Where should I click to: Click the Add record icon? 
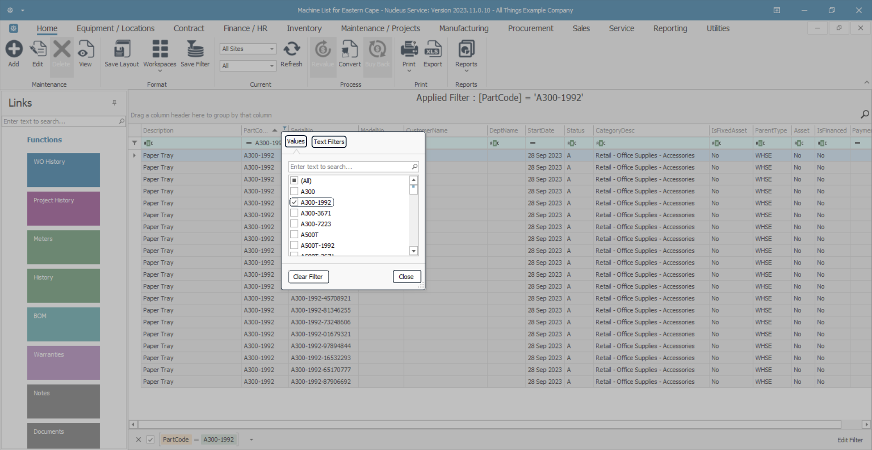(x=14, y=50)
